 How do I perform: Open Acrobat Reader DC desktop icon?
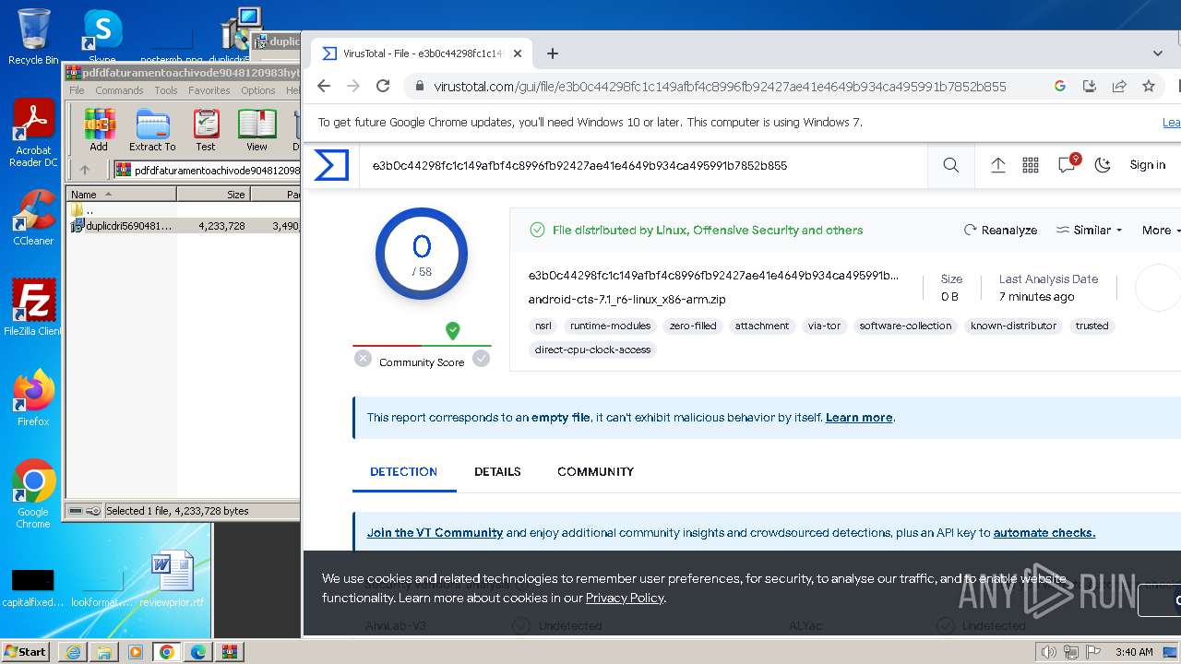(x=33, y=134)
